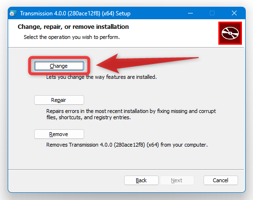
Task: Click the red arrow pointing at Change
Action: pyautogui.click(x=147, y=63)
